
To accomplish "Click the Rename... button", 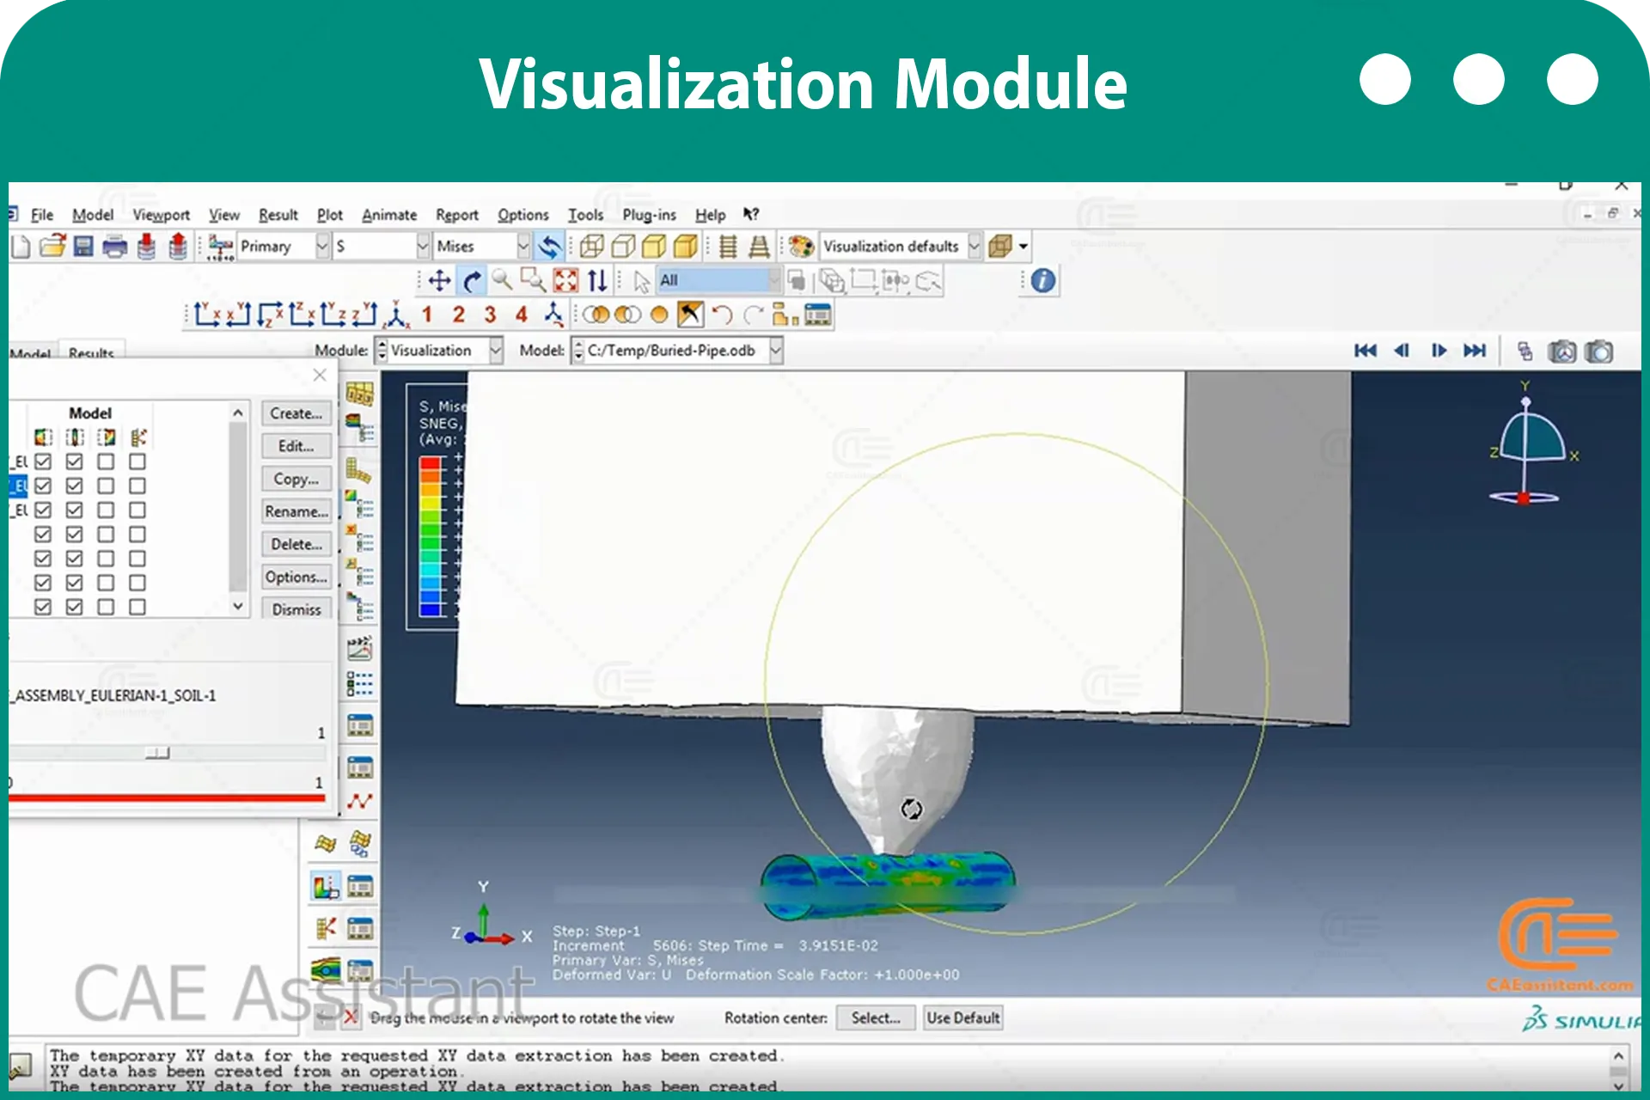I will [296, 511].
